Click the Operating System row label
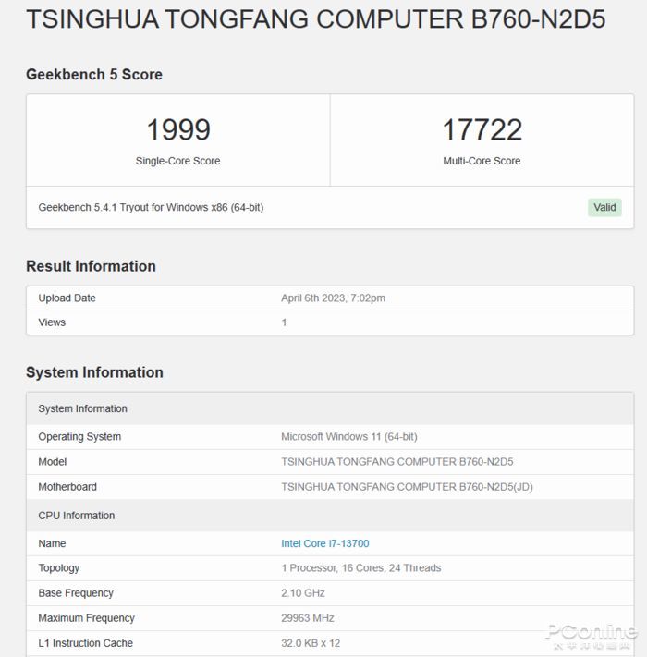The image size is (647, 657). tap(79, 436)
